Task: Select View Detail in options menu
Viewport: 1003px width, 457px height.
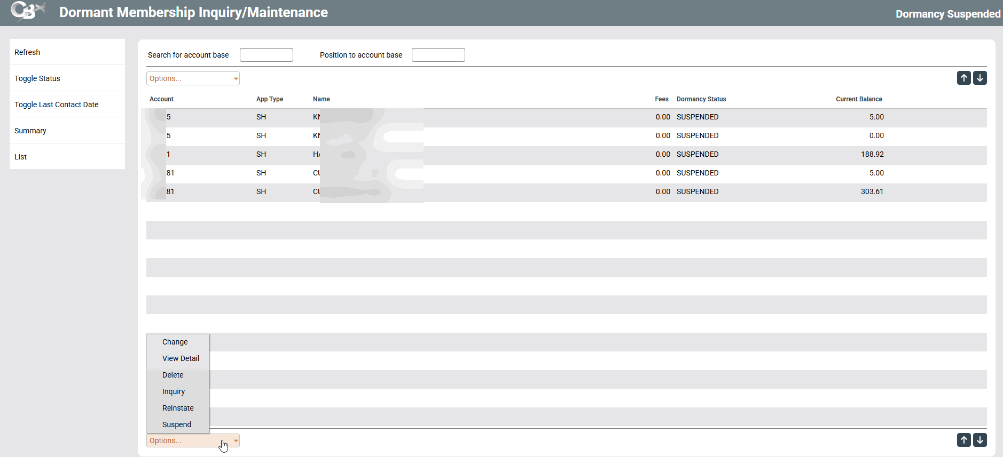Action: click(x=181, y=358)
